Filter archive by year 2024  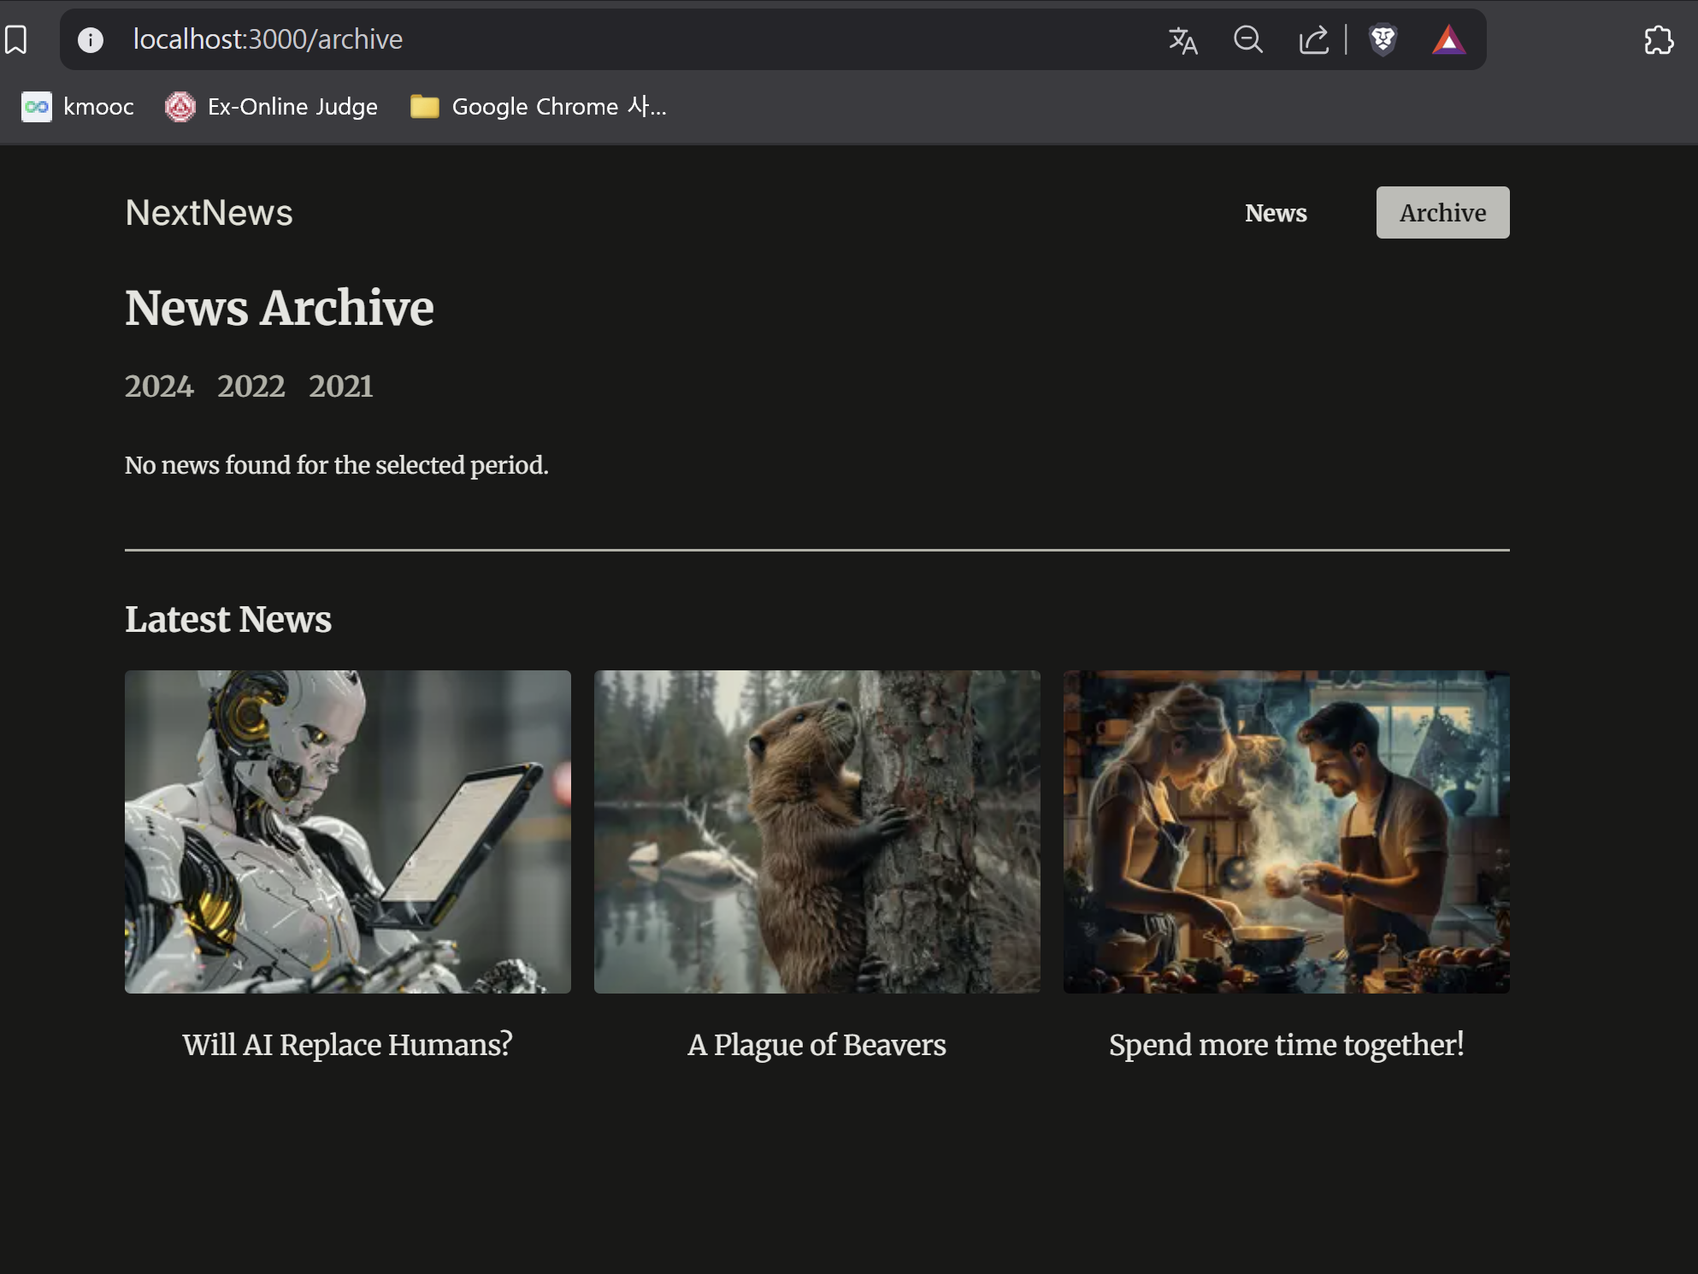tap(159, 386)
